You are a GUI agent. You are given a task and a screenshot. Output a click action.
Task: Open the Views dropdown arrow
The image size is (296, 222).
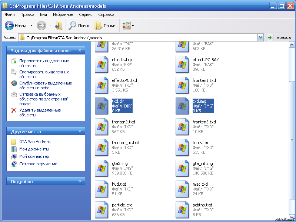[x=133, y=26]
